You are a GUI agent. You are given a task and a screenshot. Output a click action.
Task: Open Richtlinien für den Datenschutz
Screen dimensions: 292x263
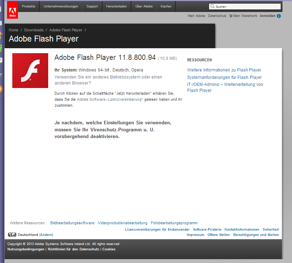click(74, 249)
